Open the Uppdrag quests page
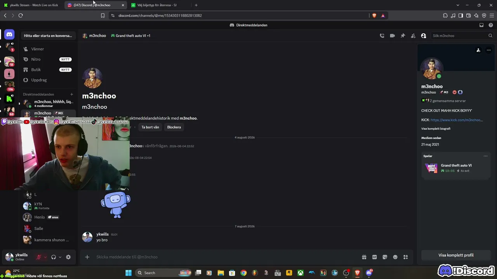Viewport: 497px width, 279px height. (48, 80)
